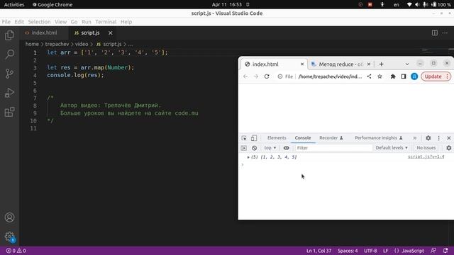Viewport: 454px width, 255px height.
Task: Click Ln 1, Col 37 in status bar
Action: coord(319,251)
